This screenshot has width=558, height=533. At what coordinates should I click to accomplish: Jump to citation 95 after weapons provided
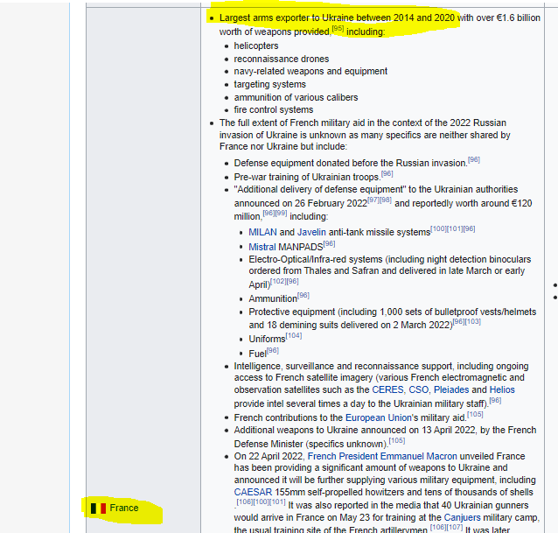(337, 28)
